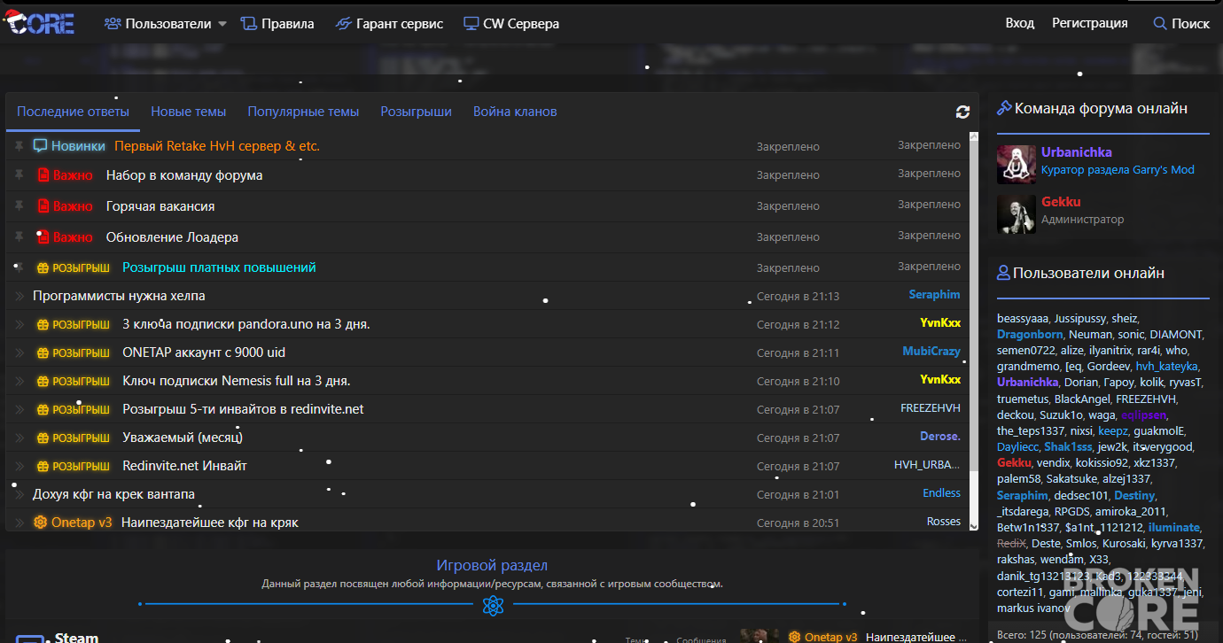This screenshot has height=643, width=1223.
Task: Switch to the Популярные темы tab
Action: click(303, 112)
